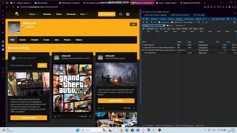Image resolution: width=237 pixels, height=133 pixels.
Task: Switch to the DevTools Console tab
Action: coord(163,19)
